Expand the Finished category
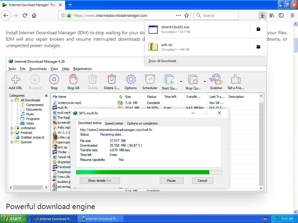Viewport: 298px width, 223px height. (12, 133)
